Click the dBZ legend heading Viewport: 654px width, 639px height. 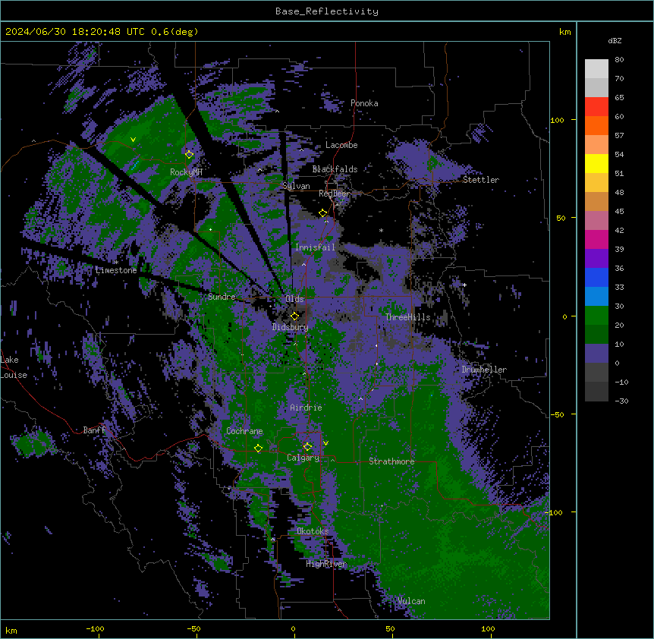pyautogui.click(x=615, y=41)
